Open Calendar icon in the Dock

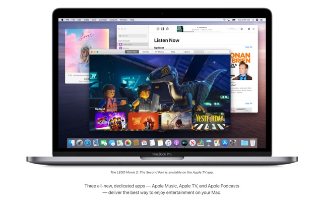click(x=144, y=143)
